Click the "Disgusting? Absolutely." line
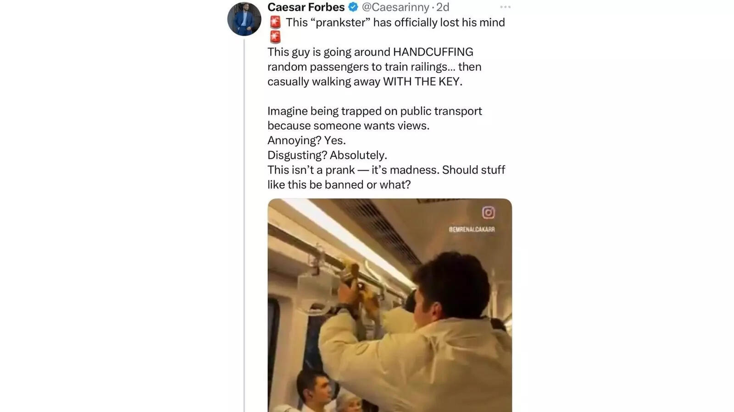This screenshot has height=412, width=734. [x=327, y=155]
